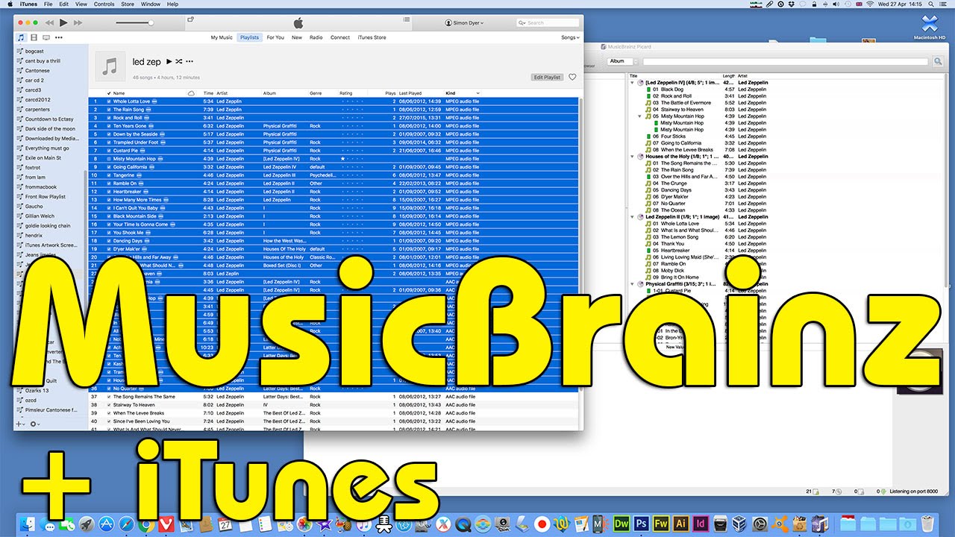Show the Up Next list icon
The height and width of the screenshot is (537, 955).
tap(407, 19)
